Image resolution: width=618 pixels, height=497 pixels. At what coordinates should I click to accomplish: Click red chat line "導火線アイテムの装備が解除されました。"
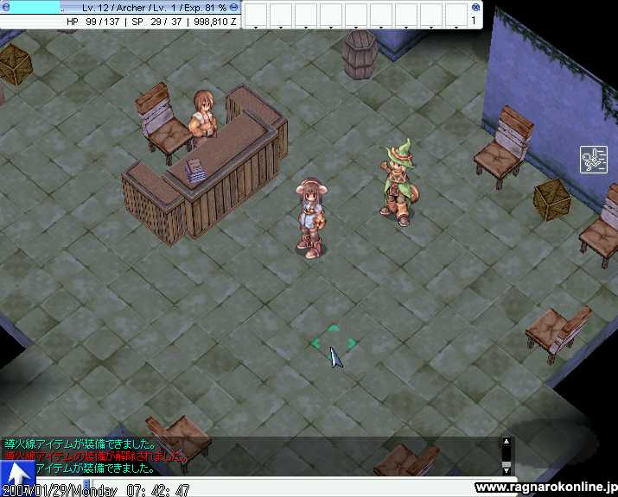(94, 456)
